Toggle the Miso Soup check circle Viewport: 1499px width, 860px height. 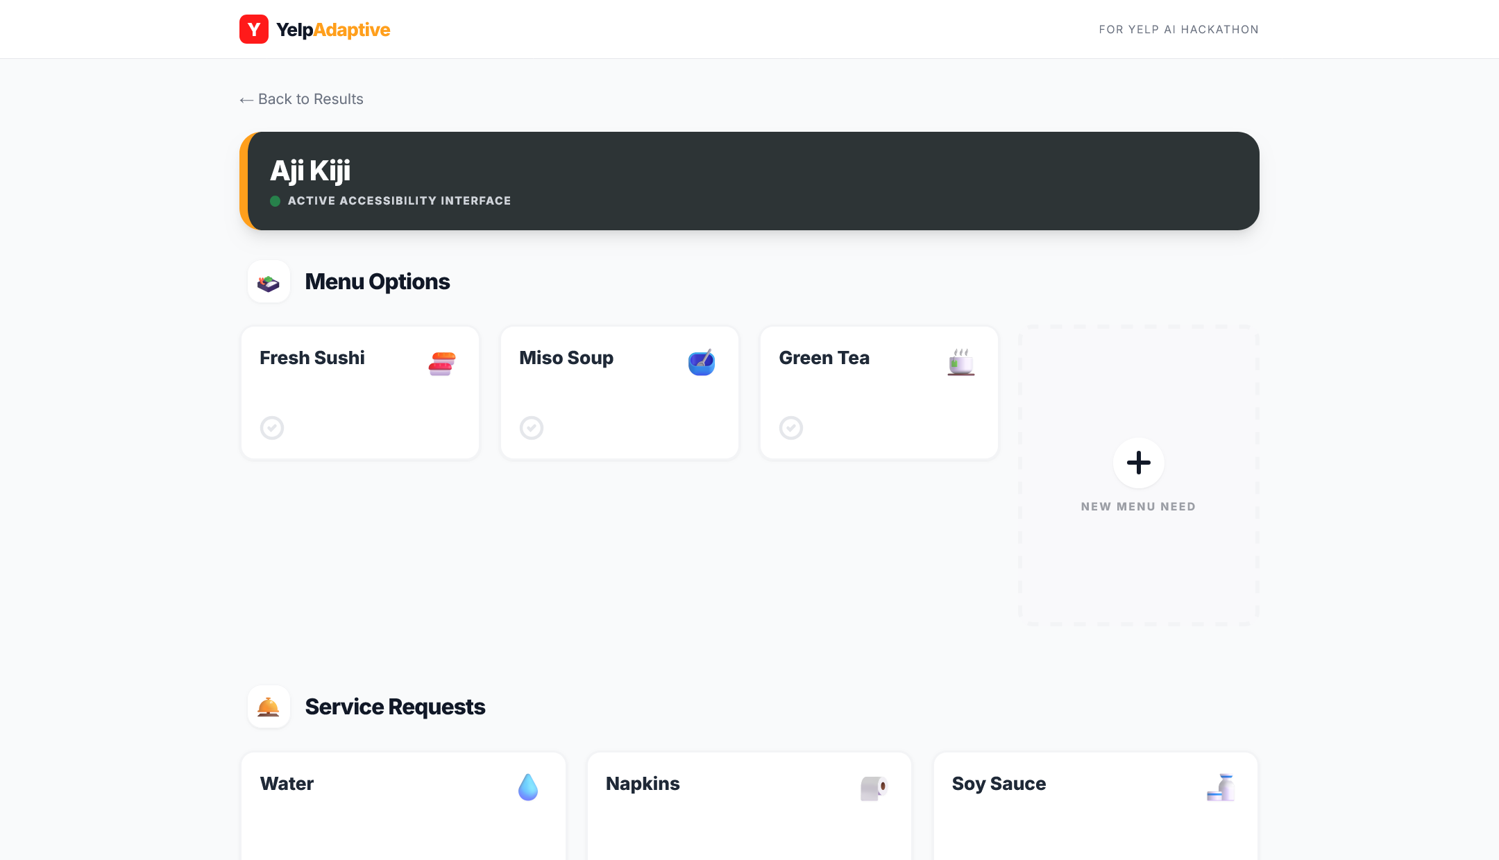coord(532,428)
